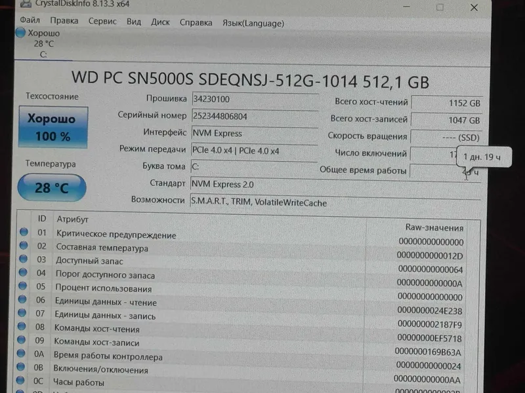This screenshot has width=525, height=393.
Task: Click the Хорошо 100 % health status button
Action: click(53, 127)
